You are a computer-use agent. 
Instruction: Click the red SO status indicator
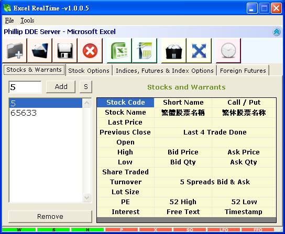point(190,230)
